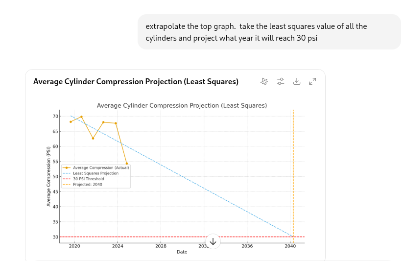The image size is (404, 261).
Task: Select 'Projected: 2040' legend entry
Action: [x=87, y=185]
